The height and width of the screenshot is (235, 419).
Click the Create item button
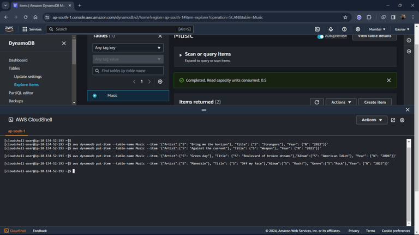[375, 102]
